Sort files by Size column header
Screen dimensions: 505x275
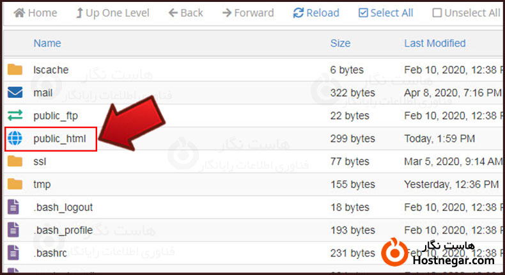coord(341,43)
